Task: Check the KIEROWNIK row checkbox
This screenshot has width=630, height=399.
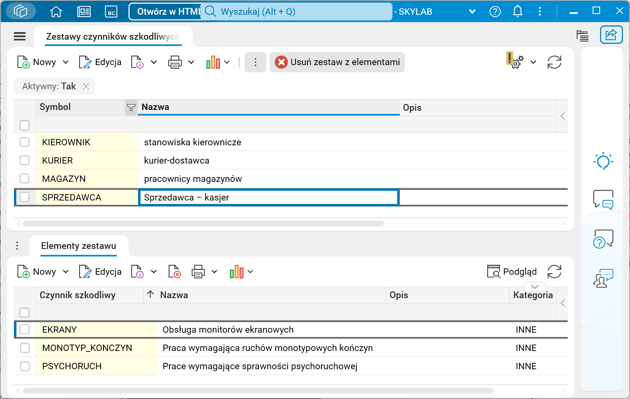Action: coord(25,142)
